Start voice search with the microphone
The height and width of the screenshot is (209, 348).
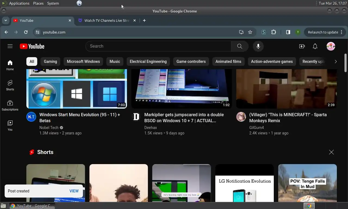(258, 46)
